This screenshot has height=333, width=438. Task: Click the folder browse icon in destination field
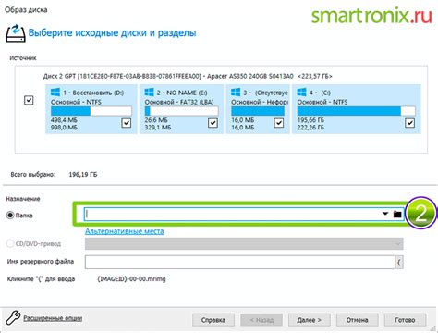[x=397, y=214]
